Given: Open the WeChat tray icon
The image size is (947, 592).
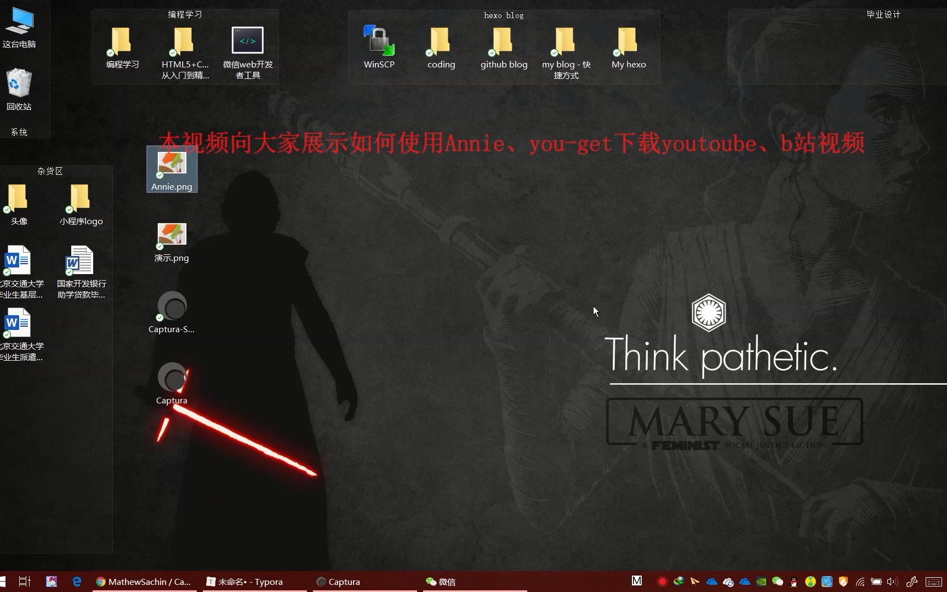Looking at the screenshot, I should point(778,582).
